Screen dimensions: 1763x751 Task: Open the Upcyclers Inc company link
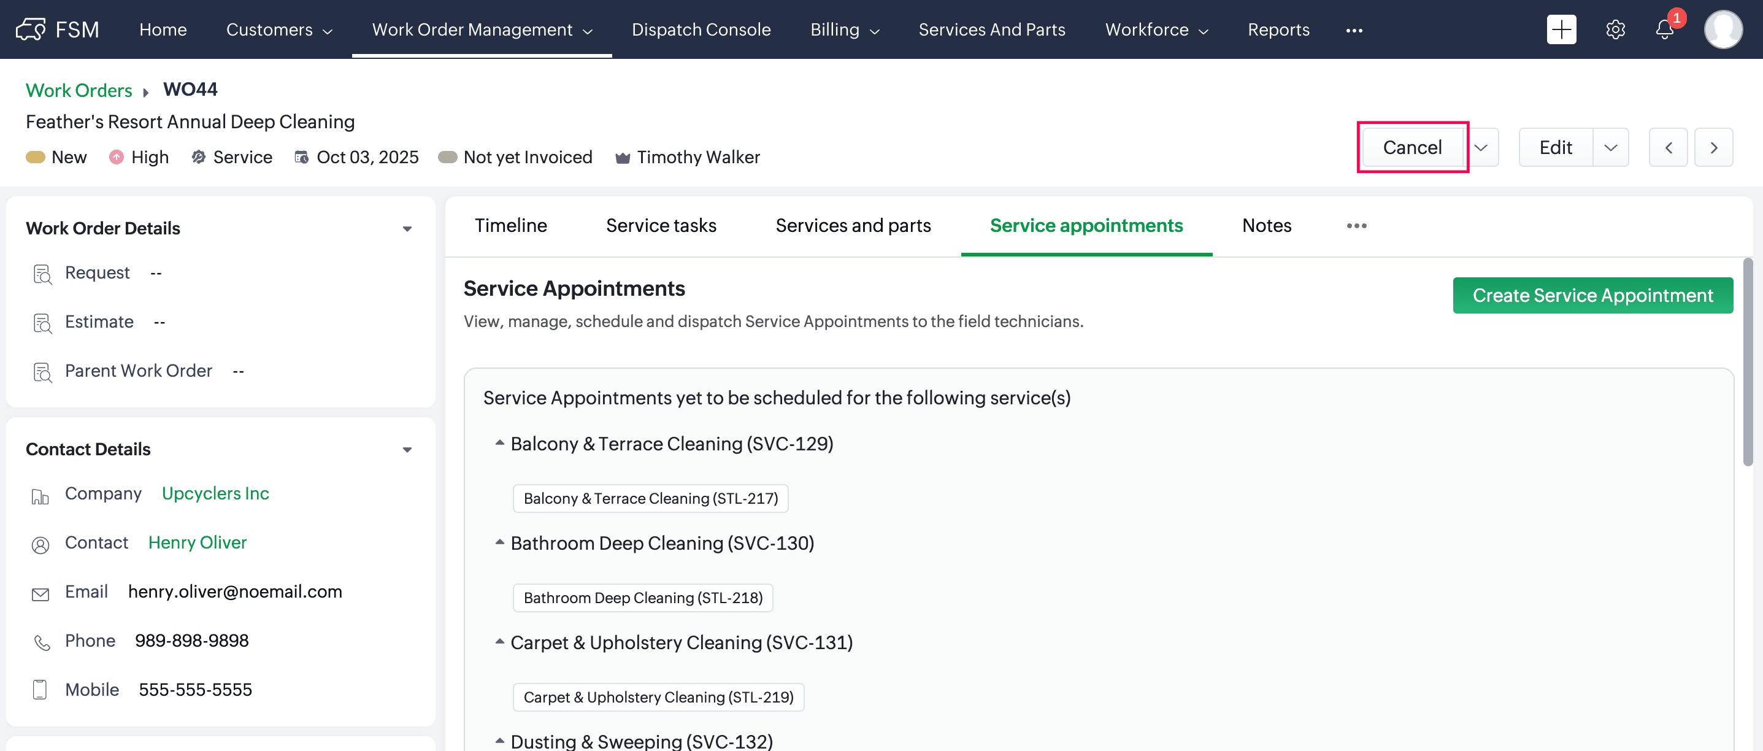pos(215,493)
